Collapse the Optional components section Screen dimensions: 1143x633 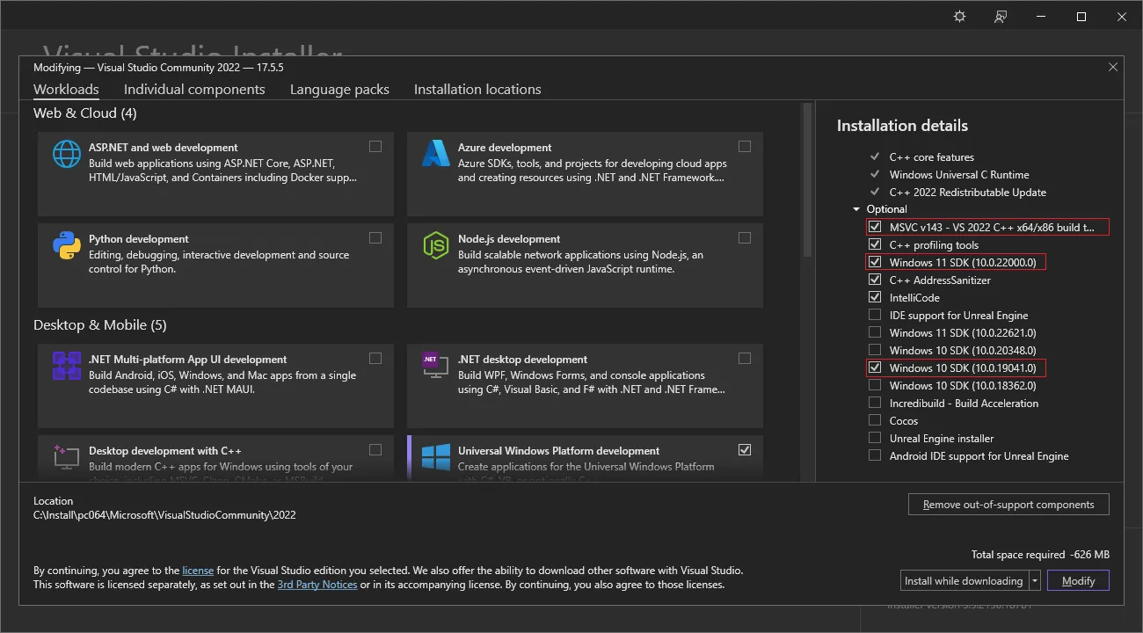(x=856, y=209)
